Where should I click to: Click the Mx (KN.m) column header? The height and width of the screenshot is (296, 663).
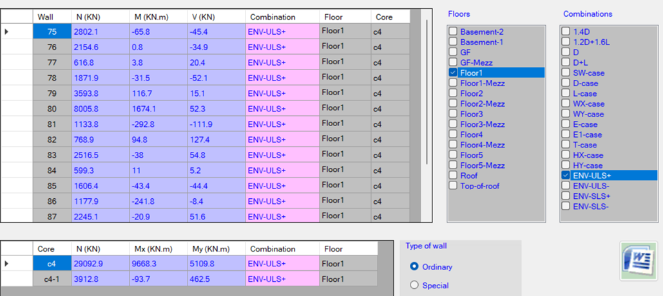pyautogui.click(x=159, y=249)
